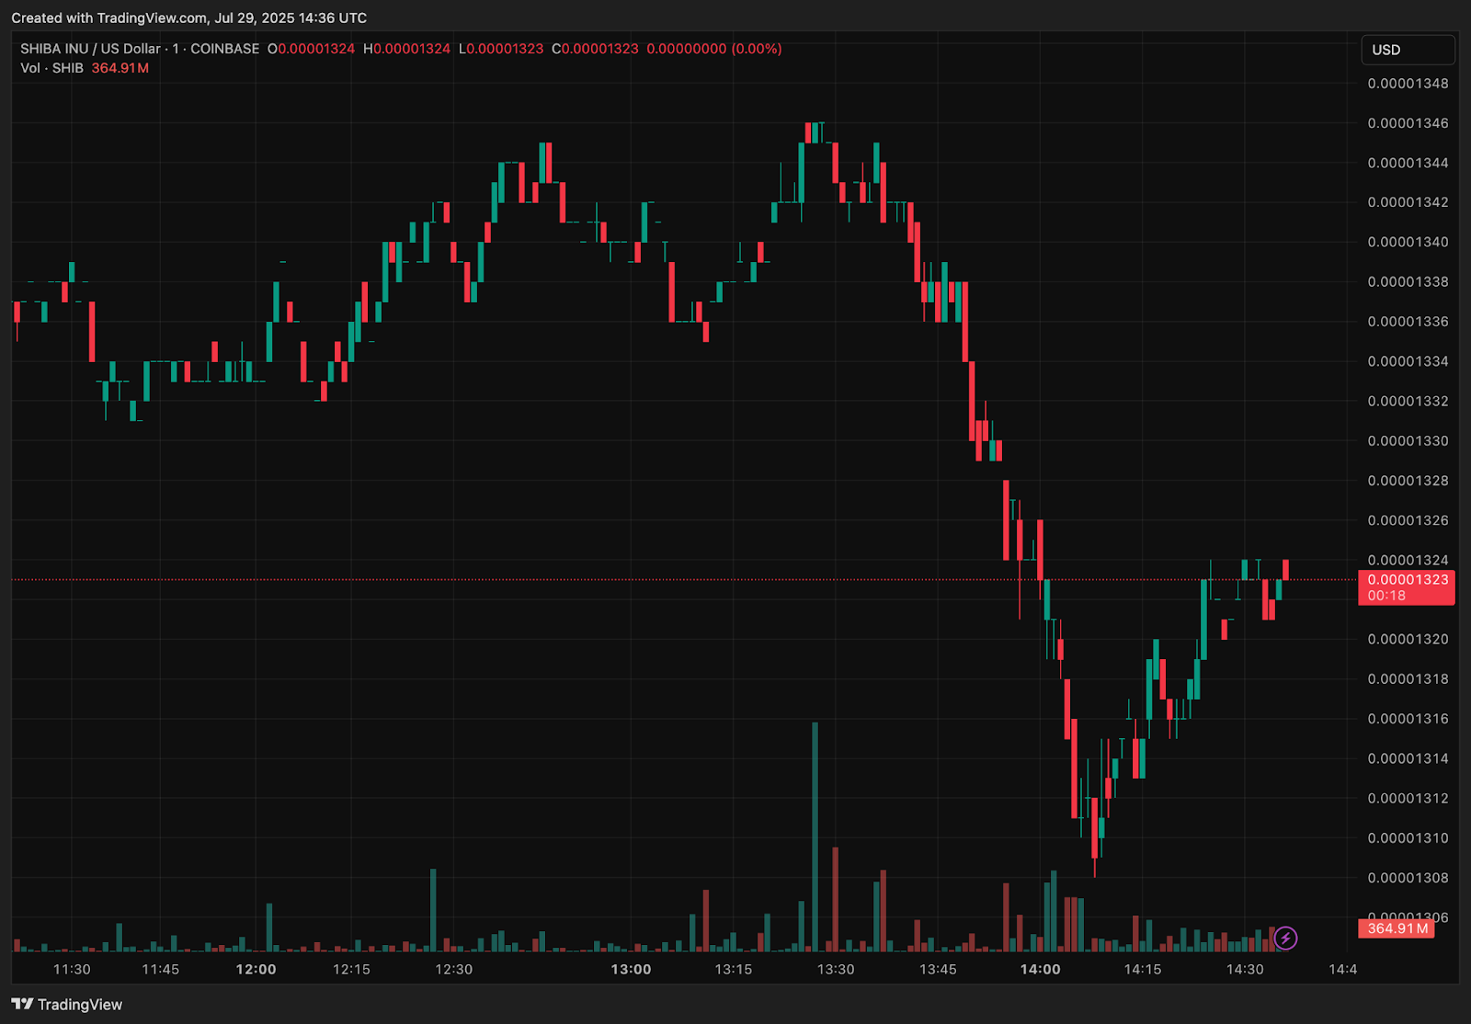Click the 0.00001328 price axis label

[1408, 481]
